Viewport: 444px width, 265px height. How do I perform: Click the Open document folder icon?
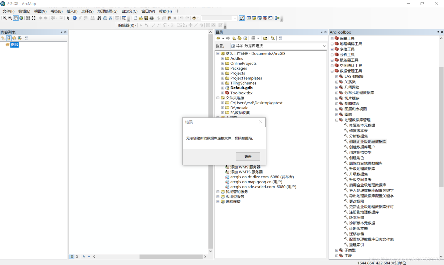click(140, 18)
